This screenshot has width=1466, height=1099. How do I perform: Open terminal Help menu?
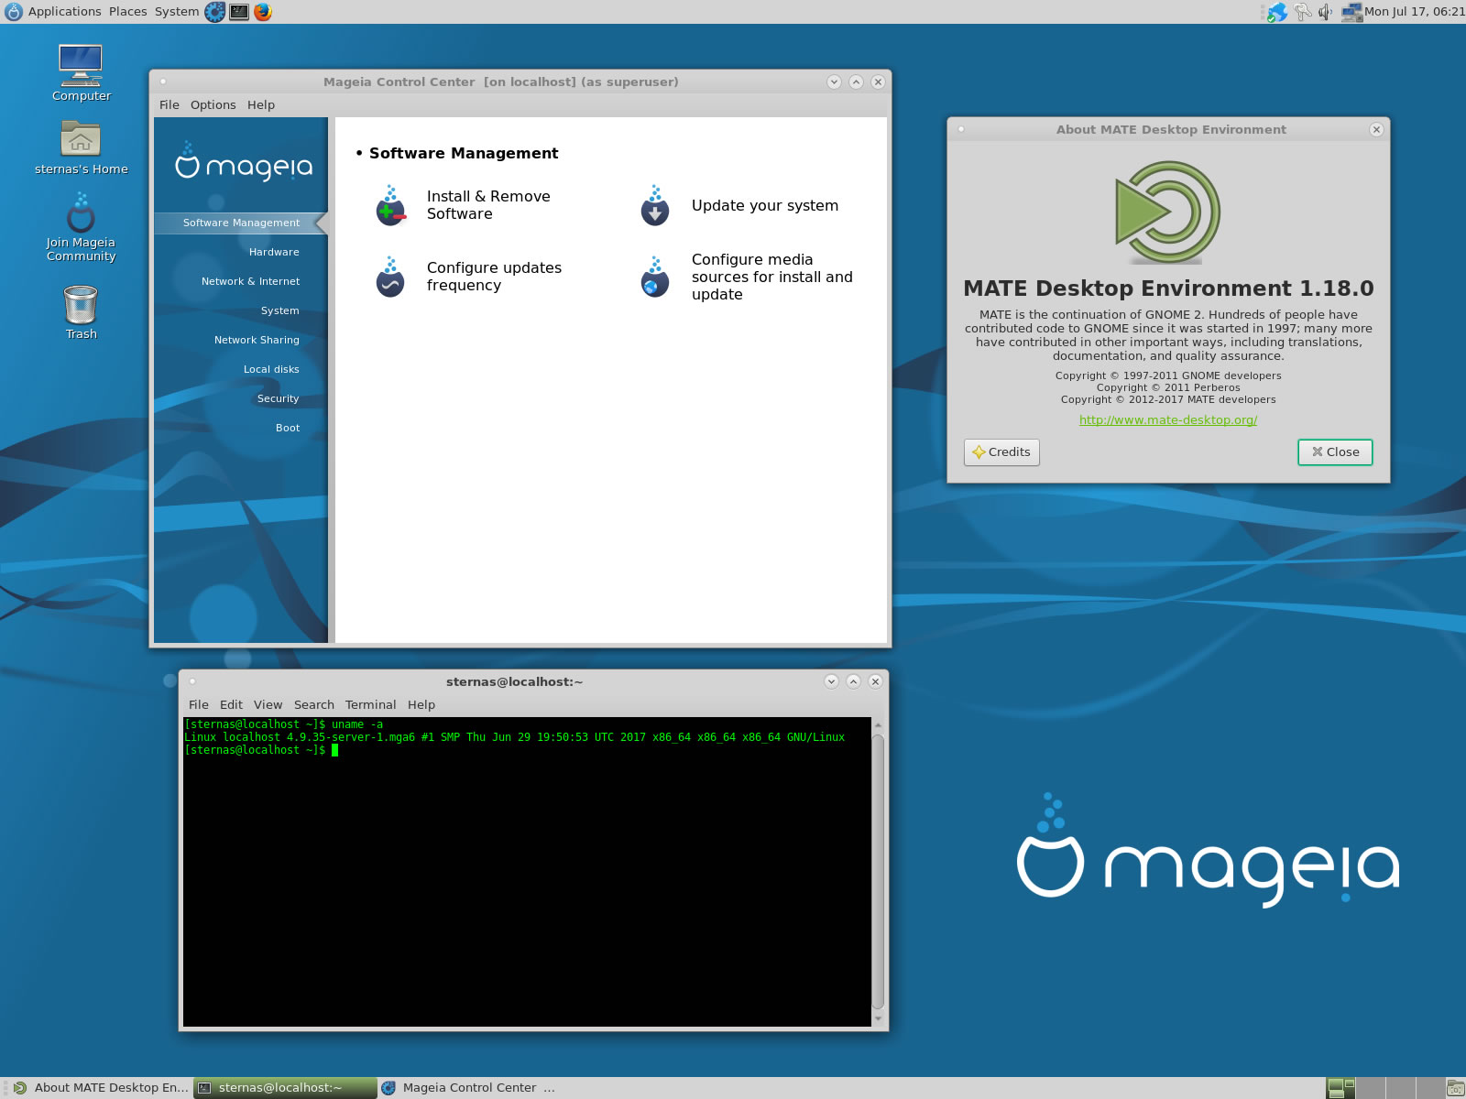point(421,705)
